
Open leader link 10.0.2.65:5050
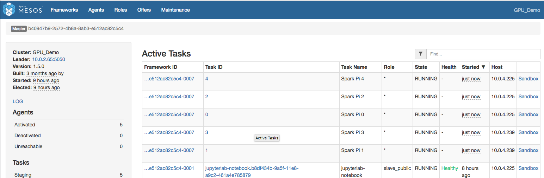point(49,59)
